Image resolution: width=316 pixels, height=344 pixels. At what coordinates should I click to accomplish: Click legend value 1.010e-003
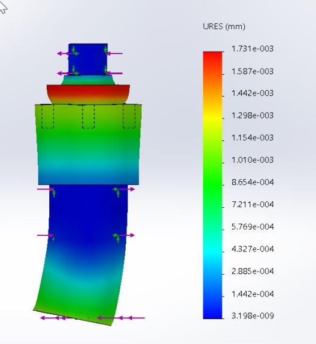click(x=253, y=160)
